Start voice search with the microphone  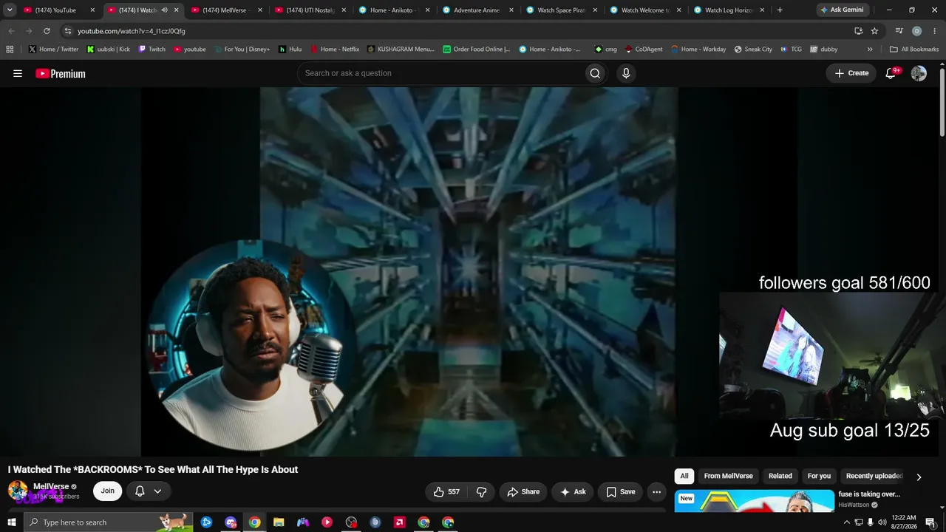tap(626, 73)
